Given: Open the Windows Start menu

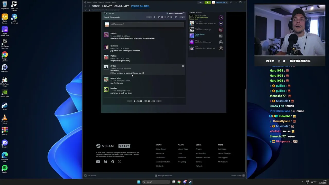Looking at the screenshot, I should tap(139, 182).
